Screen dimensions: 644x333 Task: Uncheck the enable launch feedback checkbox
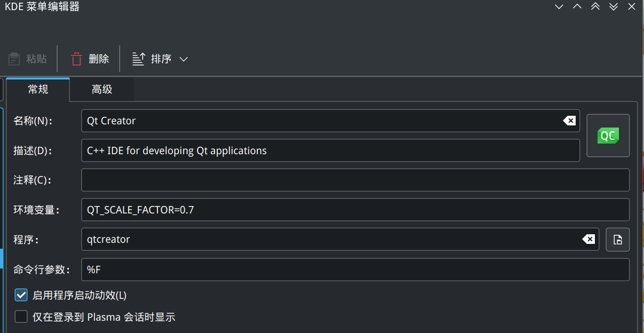pos(21,295)
